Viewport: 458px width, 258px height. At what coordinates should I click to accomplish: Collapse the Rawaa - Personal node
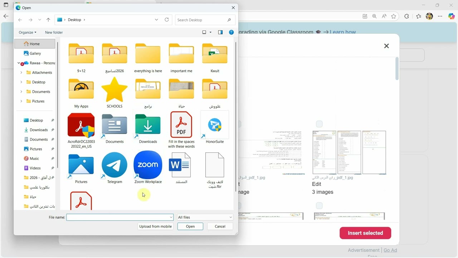[x=19, y=63]
